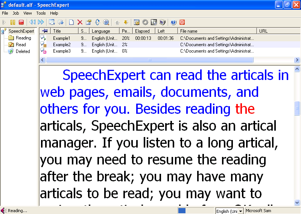This screenshot has height=214, width=301.
Task: Click the window with gear options icon
Action: (x=137, y=22)
